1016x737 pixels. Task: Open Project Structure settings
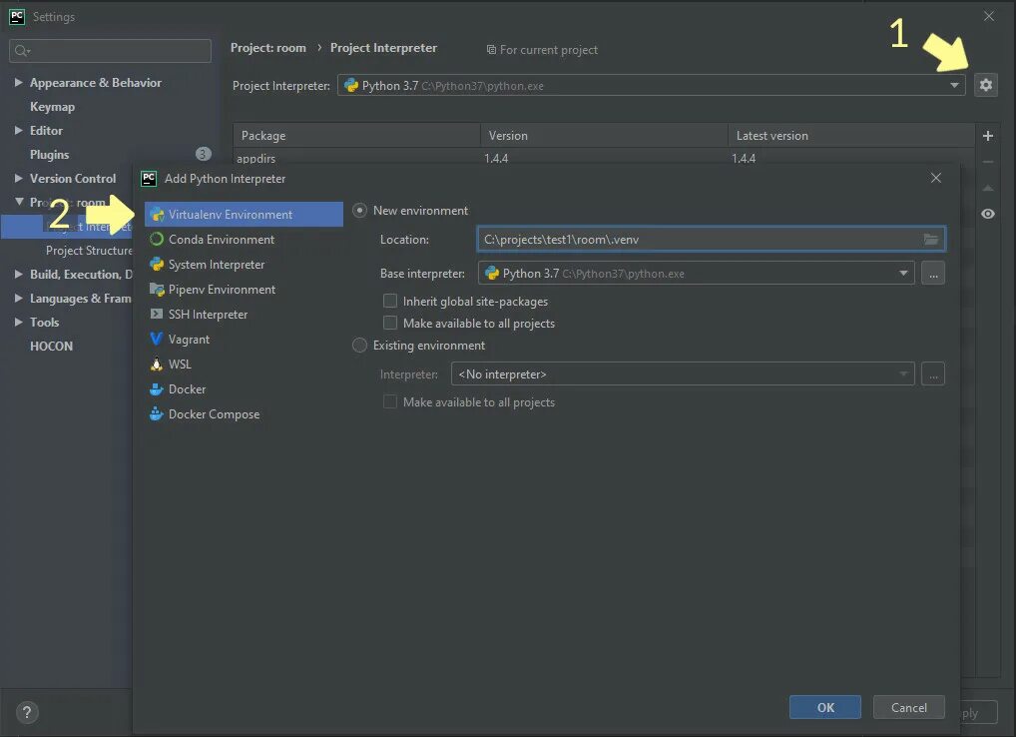[x=89, y=251]
